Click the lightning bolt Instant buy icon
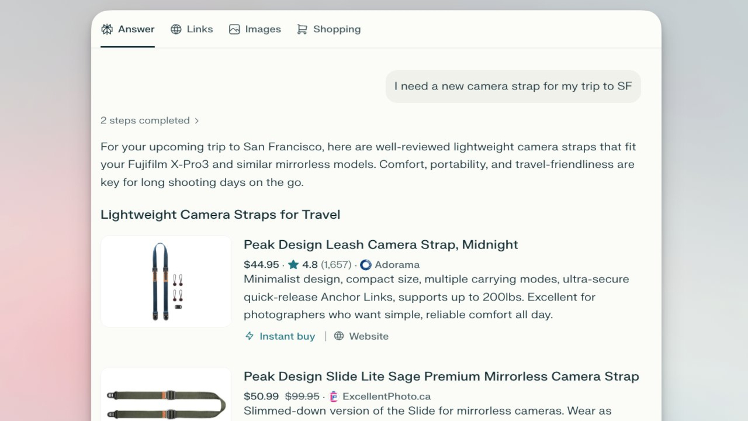The image size is (748, 421). pos(250,336)
